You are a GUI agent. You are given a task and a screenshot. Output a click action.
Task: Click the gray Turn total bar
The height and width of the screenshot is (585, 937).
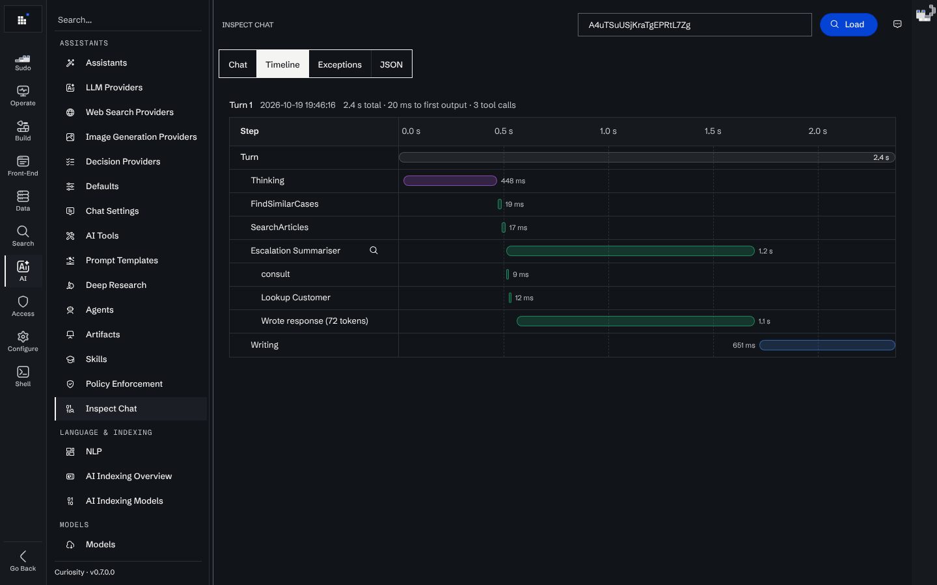(647, 157)
